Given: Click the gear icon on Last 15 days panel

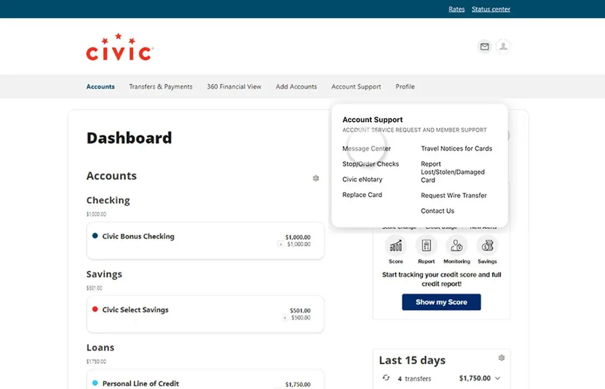Looking at the screenshot, I should tap(501, 357).
